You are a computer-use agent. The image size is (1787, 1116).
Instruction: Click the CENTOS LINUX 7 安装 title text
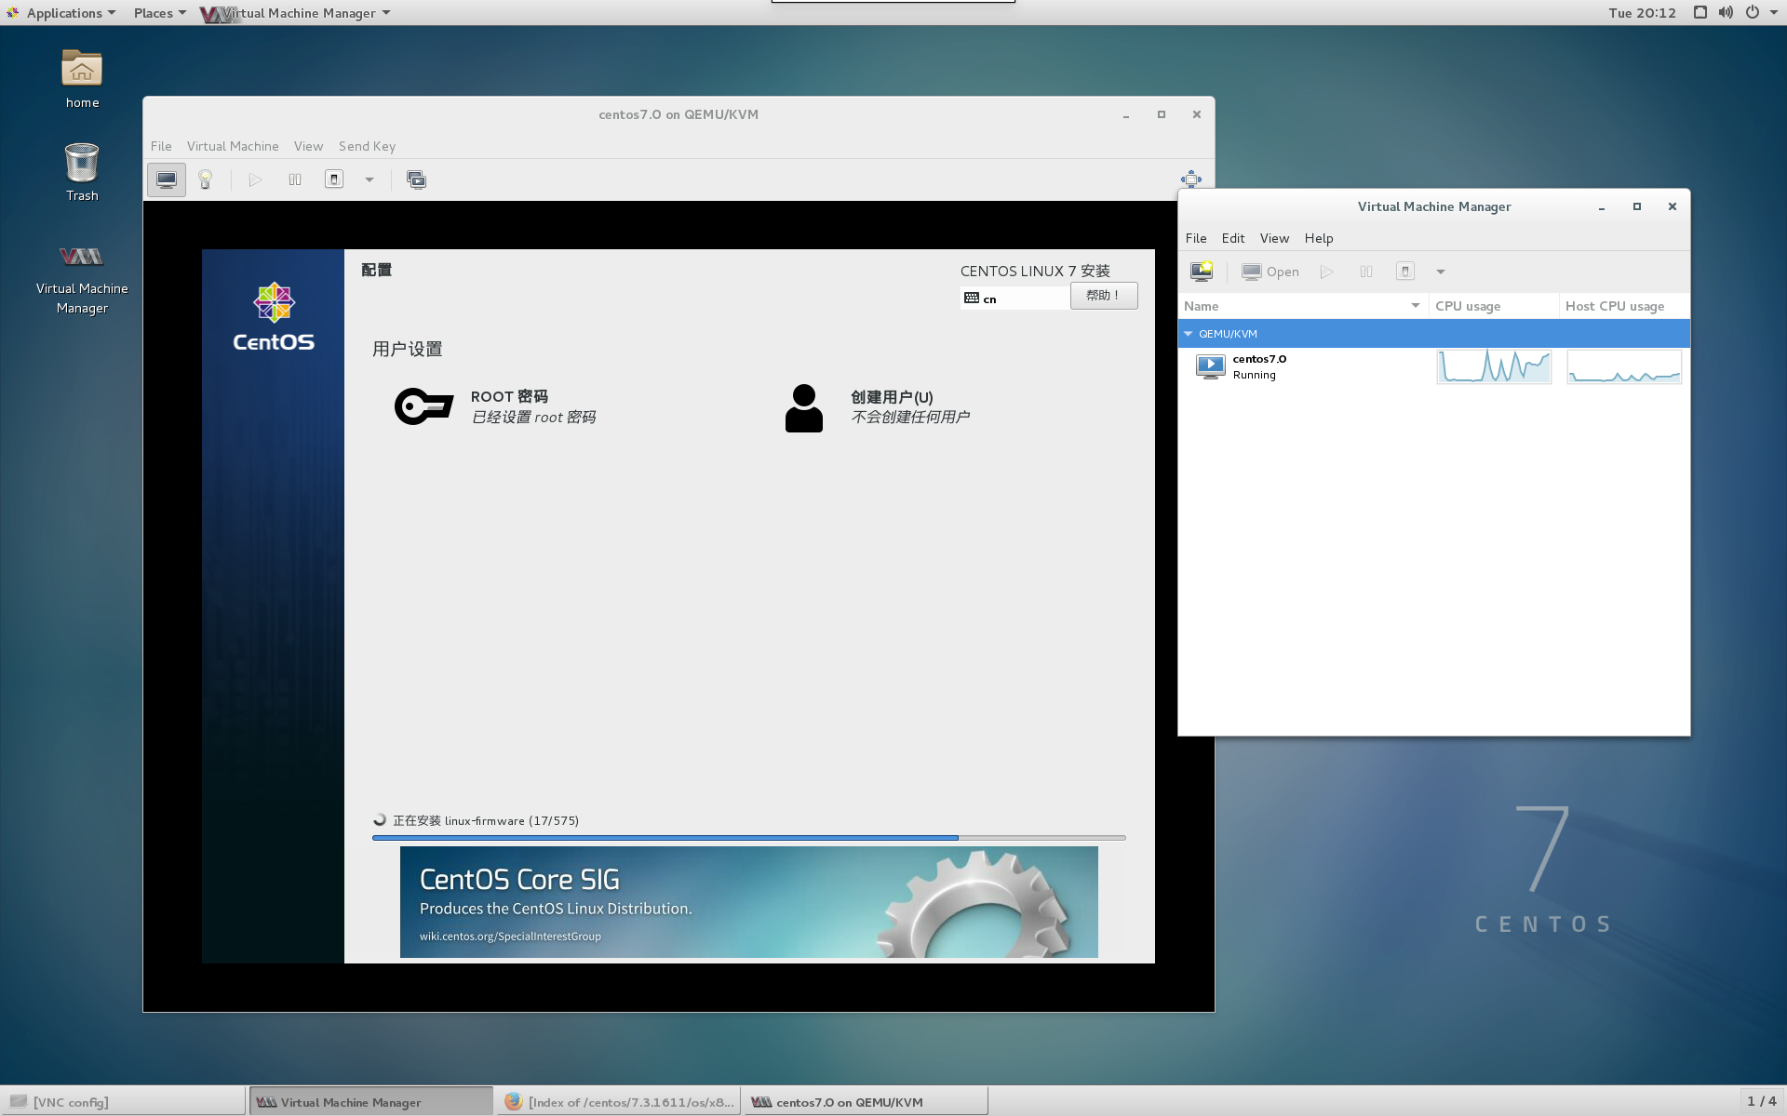point(1035,271)
